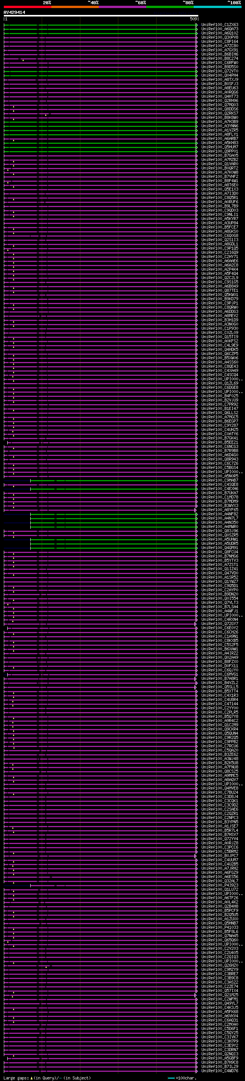Select hit label UniRef100_Q7VLT3
Screen dimensions: 245x1081
tap(220, 602)
